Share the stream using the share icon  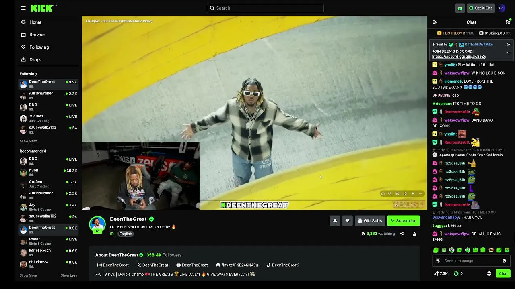pyautogui.click(x=402, y=234)
